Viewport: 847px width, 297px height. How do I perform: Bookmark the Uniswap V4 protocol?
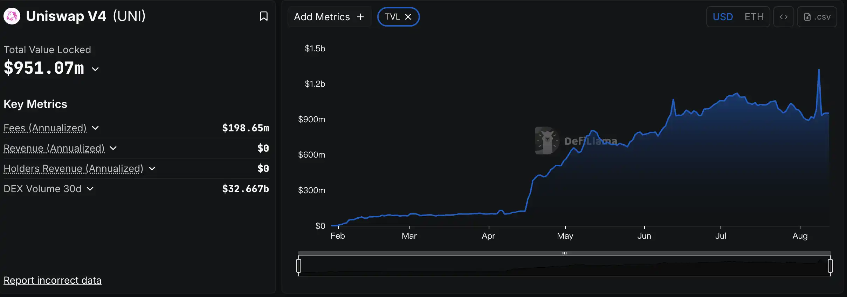pos(263,16)
